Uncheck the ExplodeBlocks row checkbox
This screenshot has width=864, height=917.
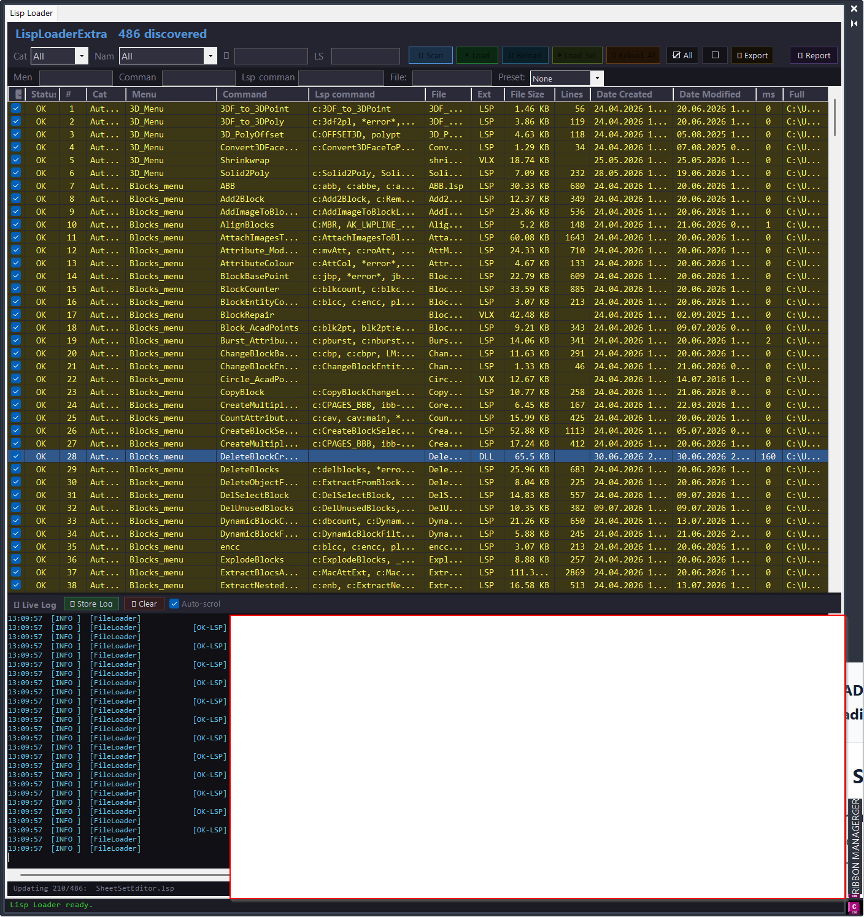[x=16, y=559]
